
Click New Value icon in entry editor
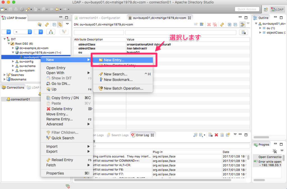tap(196, 24)
